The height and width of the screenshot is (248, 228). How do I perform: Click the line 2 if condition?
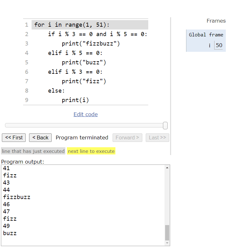click(x=98, y=34)
